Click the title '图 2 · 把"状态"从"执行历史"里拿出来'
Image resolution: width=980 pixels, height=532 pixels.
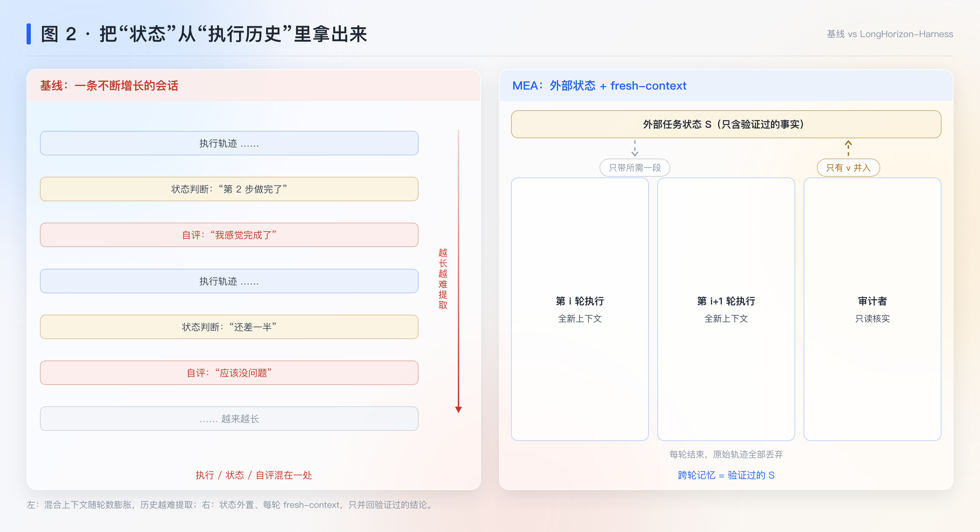pyautogui.click(x=204, y=34)
